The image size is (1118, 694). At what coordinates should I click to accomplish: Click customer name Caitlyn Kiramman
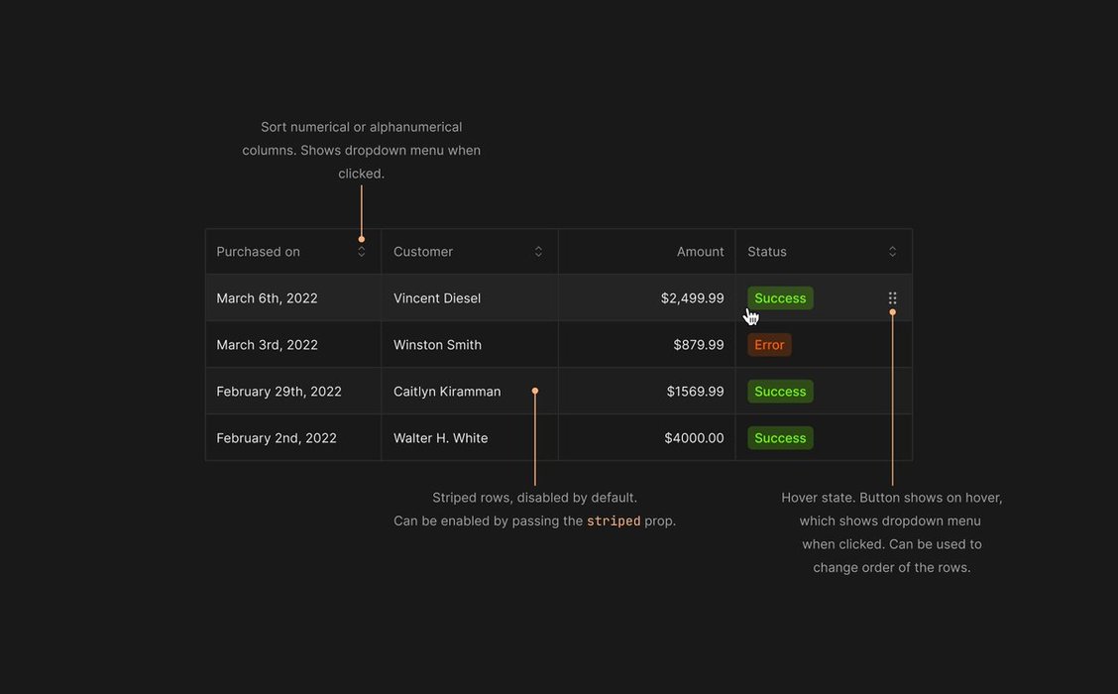coord(447,392)
